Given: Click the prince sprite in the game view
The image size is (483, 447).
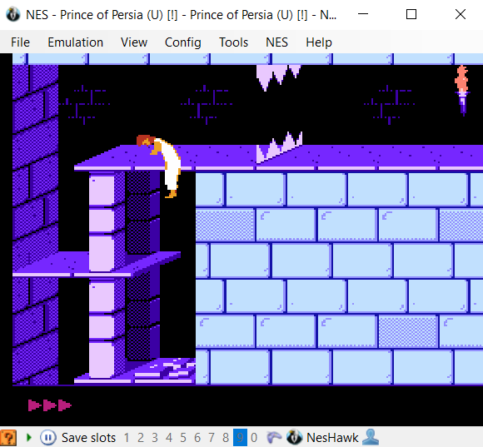Looking at the screenshot, I should coord(159,166).
